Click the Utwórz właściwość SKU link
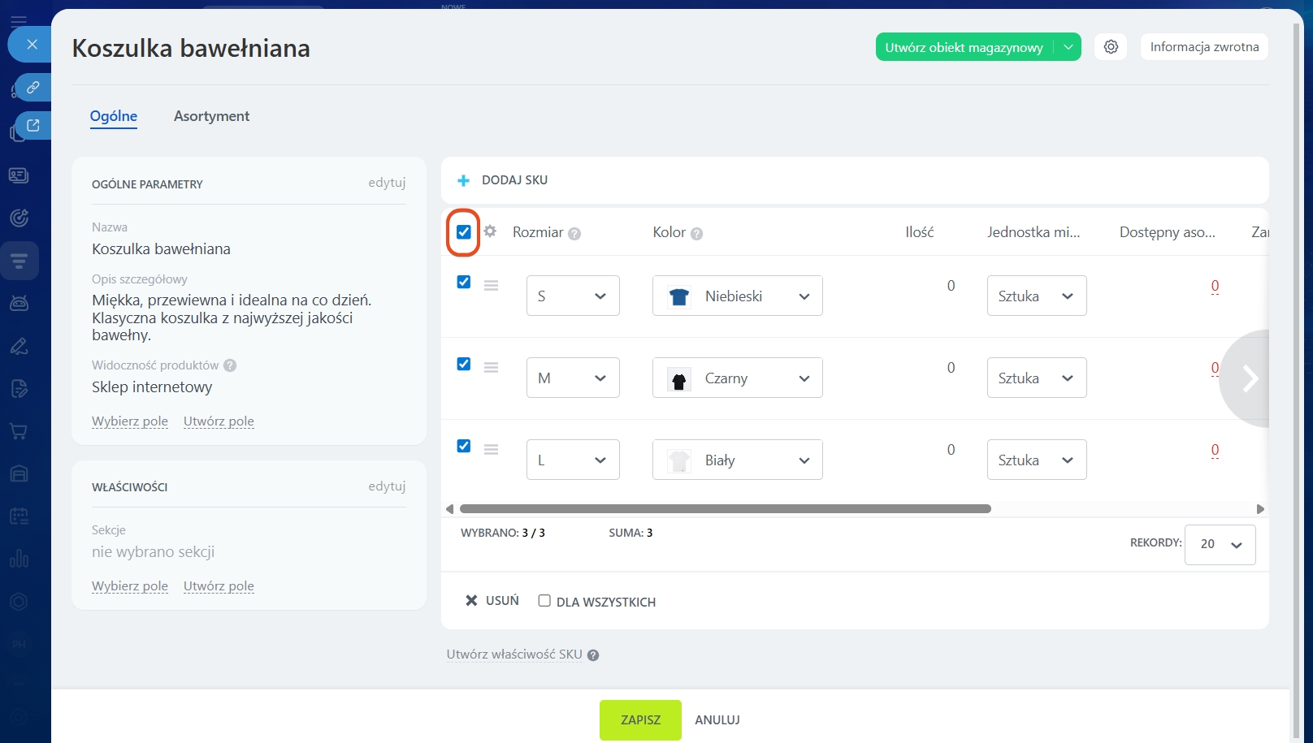This screenshot has height=743, width=1313. pyautogui.click(x=514, y=654)
